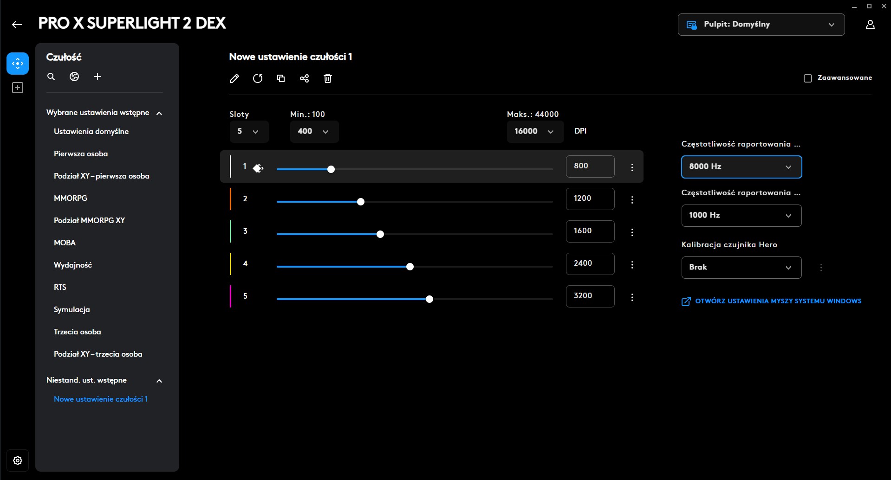Image resolution: width=891 pixels, height=480 pixels.
Task: Open settings gear at bottom left
Action: coord(18,461)
